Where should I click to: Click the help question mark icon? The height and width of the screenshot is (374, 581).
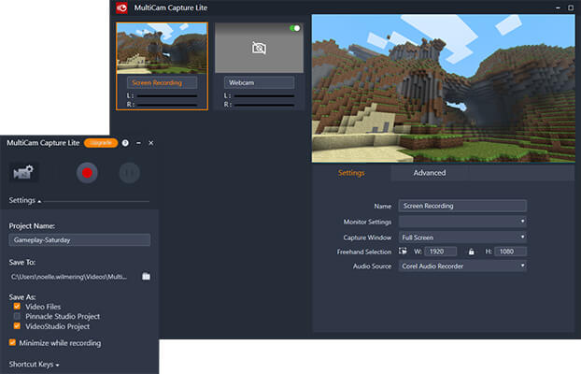click(125, 143)
